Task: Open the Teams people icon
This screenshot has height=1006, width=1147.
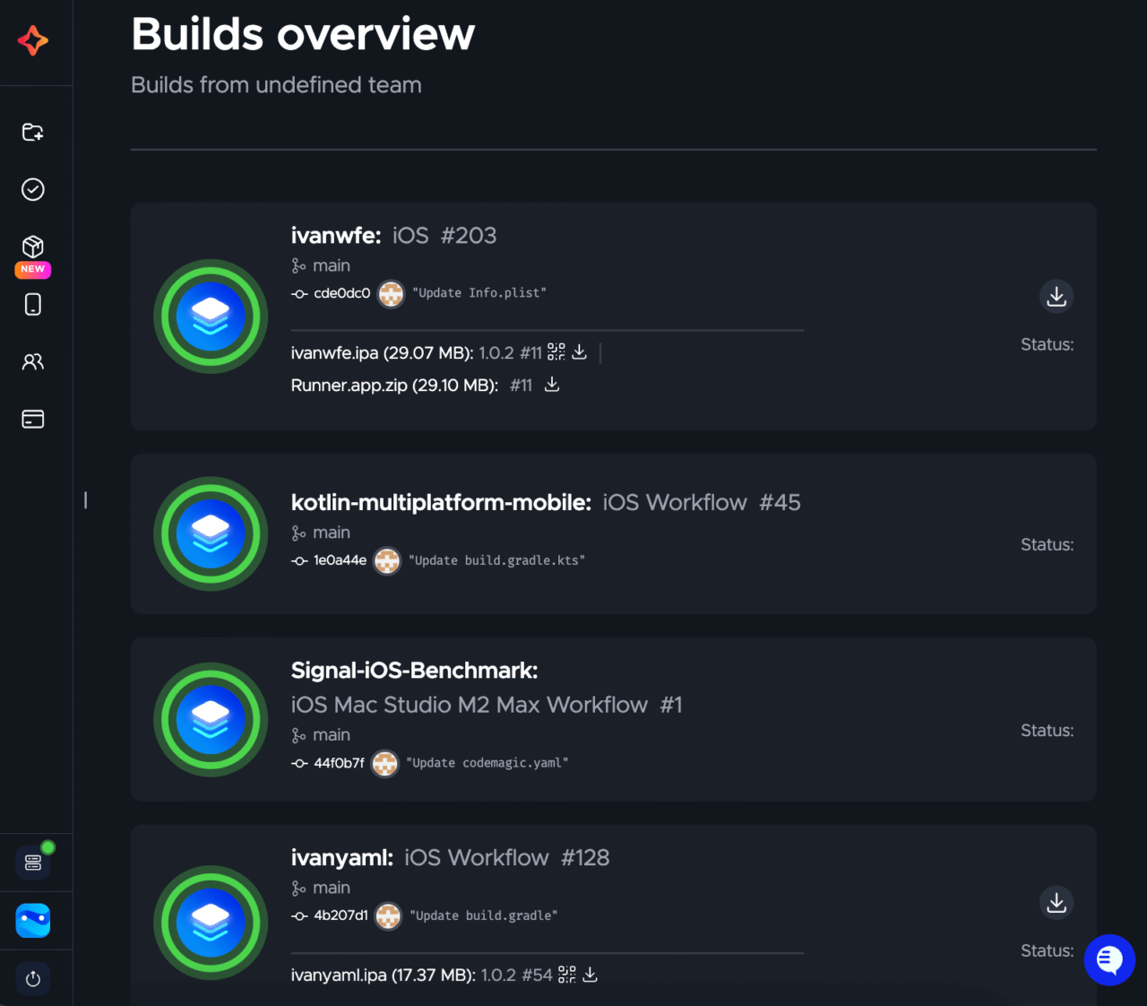Action: (x=33, y=362)
